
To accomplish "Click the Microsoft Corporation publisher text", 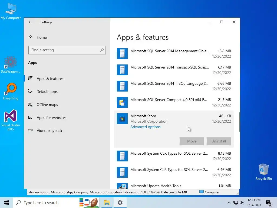I will [149, 122].
